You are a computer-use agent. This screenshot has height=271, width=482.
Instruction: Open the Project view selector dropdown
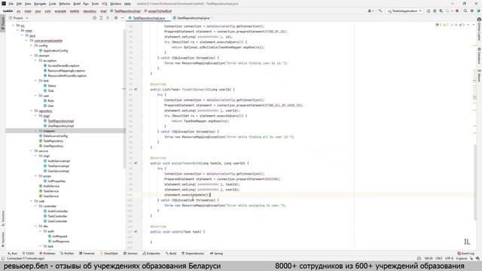pos(19,18)
